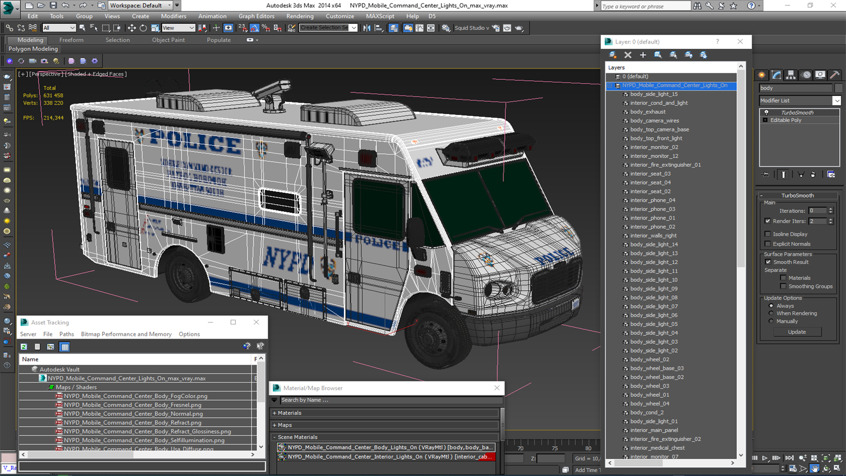Viewport: 846px width, 476px height.
Task: Expand Maps group in Material Browser
Action: [x=275, y=425]
